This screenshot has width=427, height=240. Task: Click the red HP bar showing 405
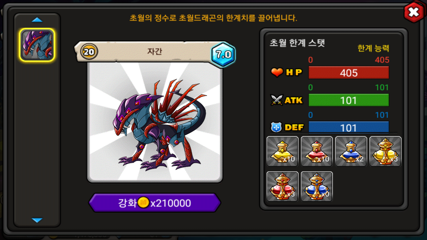pyautogui.click(x=349, y=73)
